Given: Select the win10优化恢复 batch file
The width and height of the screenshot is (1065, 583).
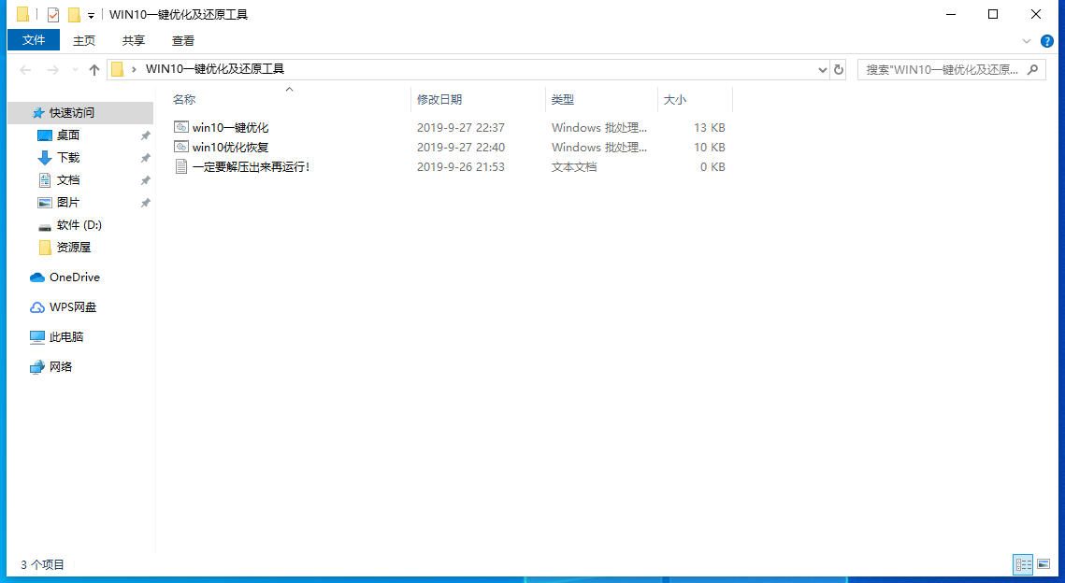Looking at the screenshot, I should tap(230, 148).
